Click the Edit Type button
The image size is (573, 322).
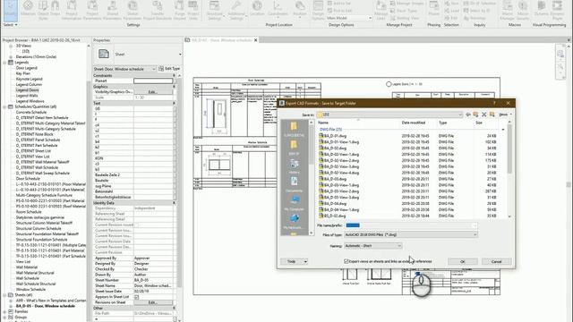[x=169, y=69]
